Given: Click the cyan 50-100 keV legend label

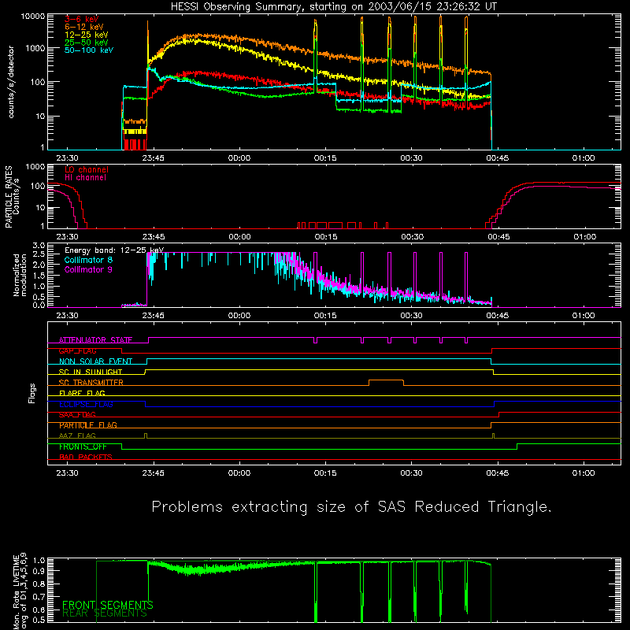Looking at the screenshot, I should coord(89,50).
